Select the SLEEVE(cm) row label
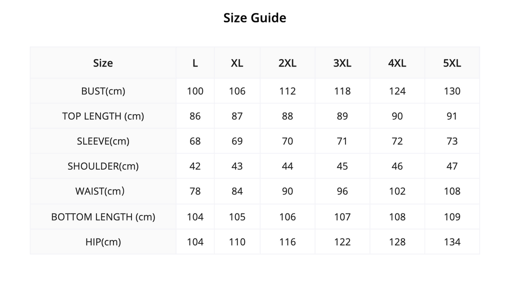 [103, 141]
